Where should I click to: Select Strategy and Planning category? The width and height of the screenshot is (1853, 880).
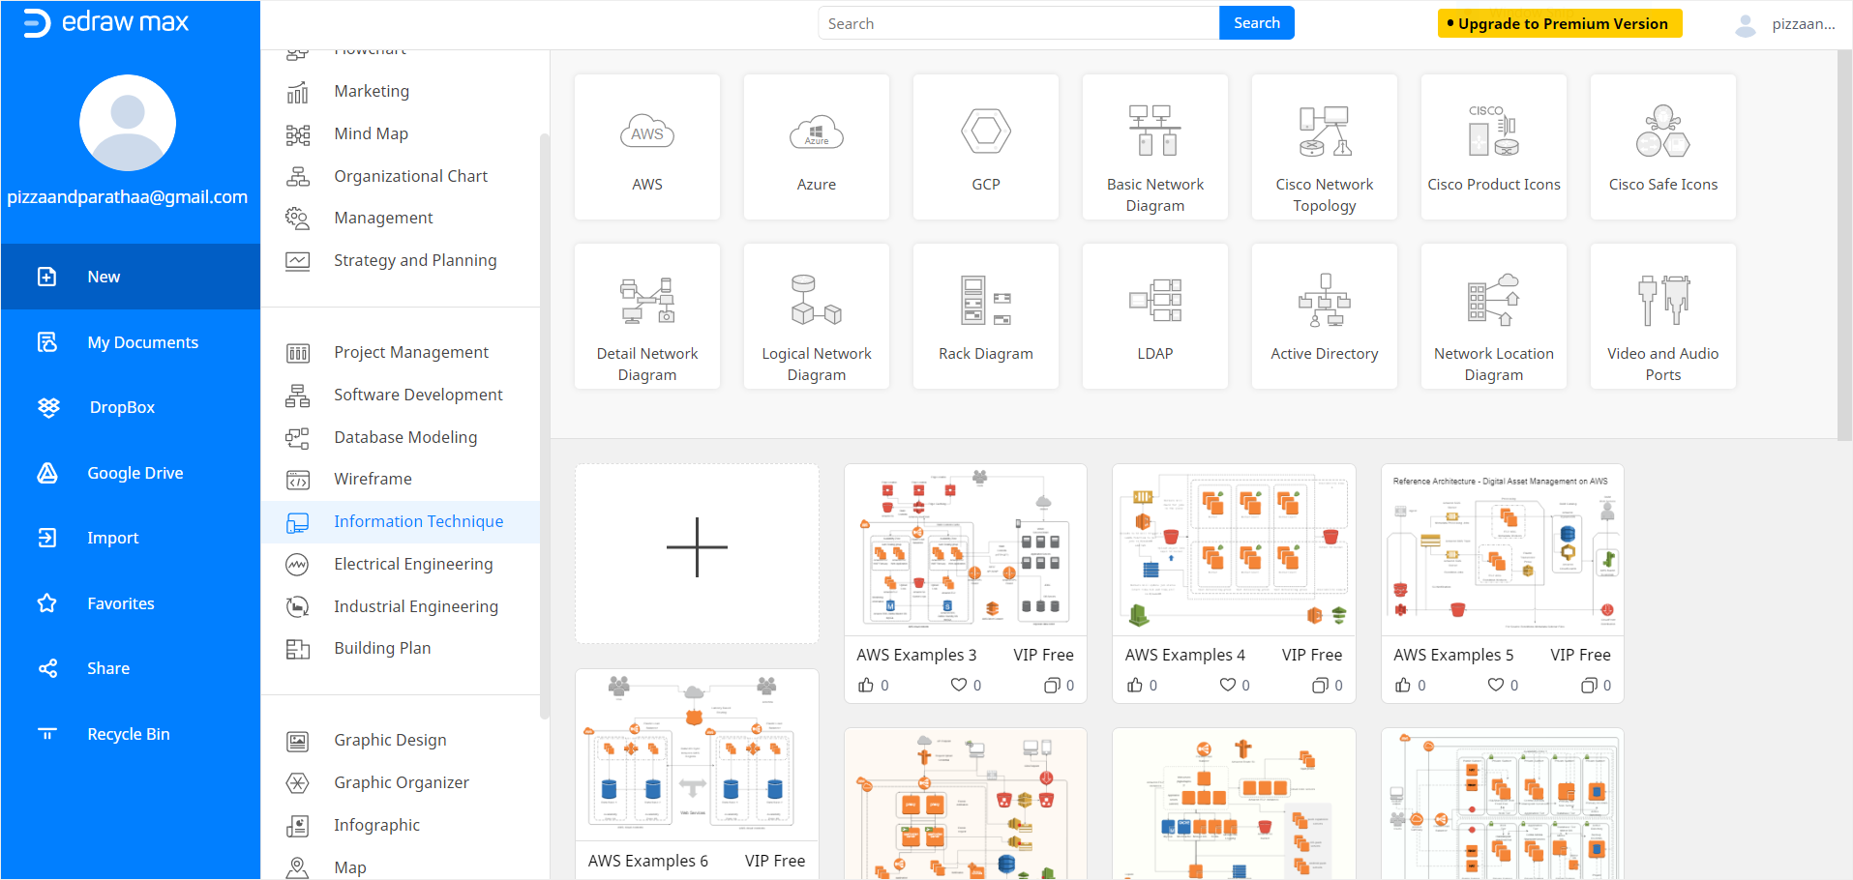pos(401,260)
